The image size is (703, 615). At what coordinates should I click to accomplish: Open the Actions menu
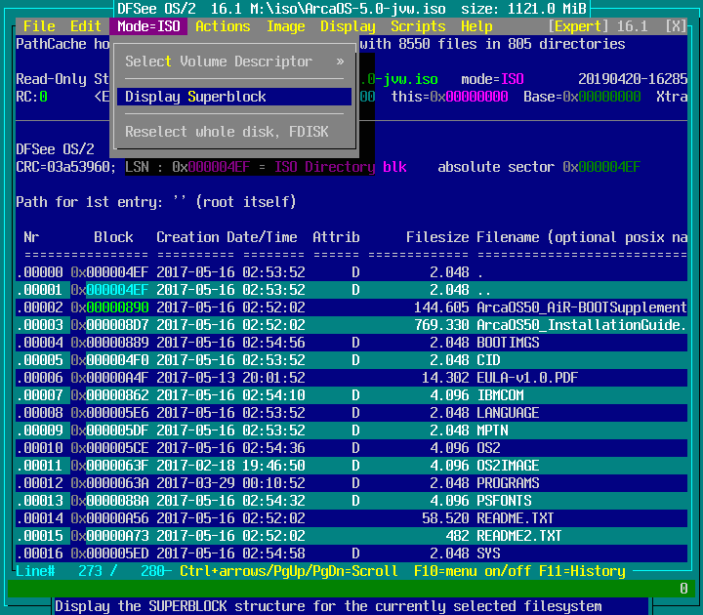click(223, 26)
